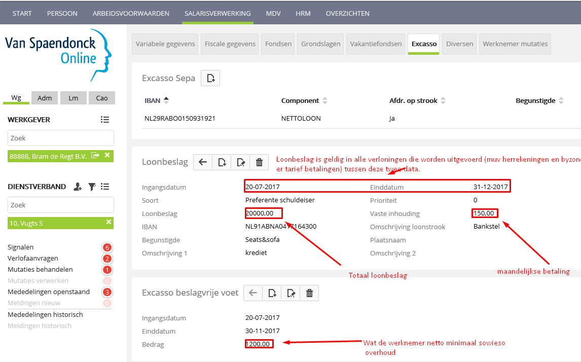The width and height of the screenshot is (581, 362).
Task: Click the Dienstverband filter icon
Action: pos(92,187)
